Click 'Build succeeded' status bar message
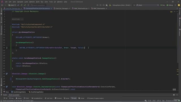 pyautogui.click(x=18, y=101)
